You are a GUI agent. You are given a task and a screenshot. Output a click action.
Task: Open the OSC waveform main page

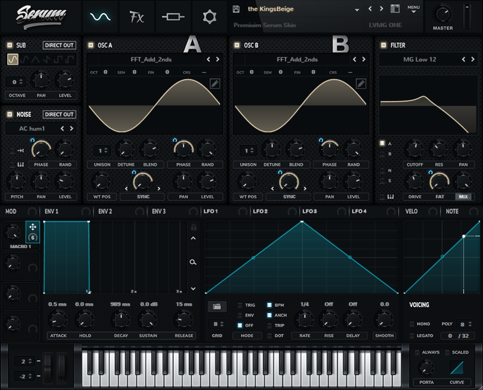(x=100, y=16)
